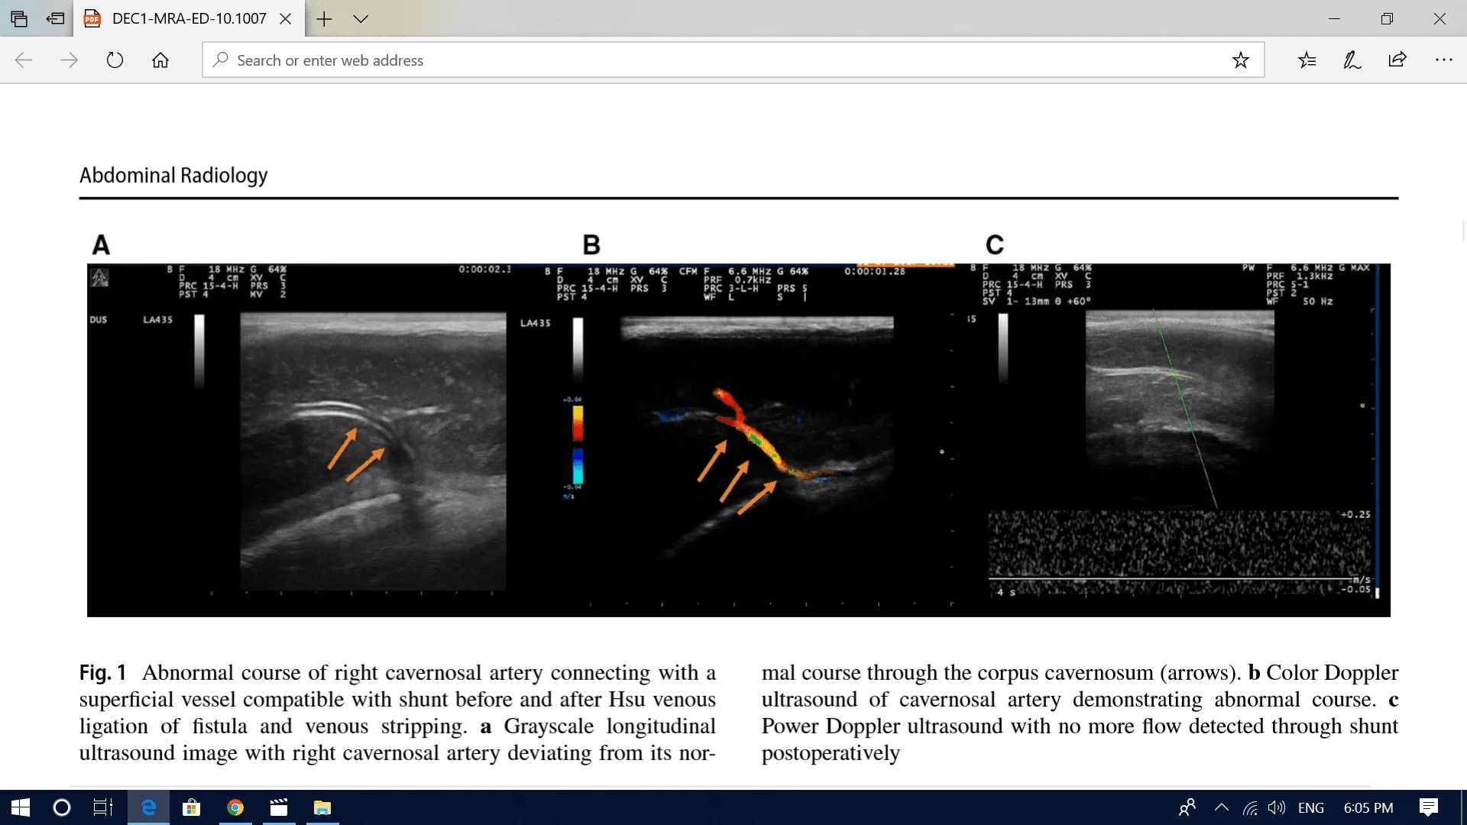Open Cortana search circle

[62, 807]
